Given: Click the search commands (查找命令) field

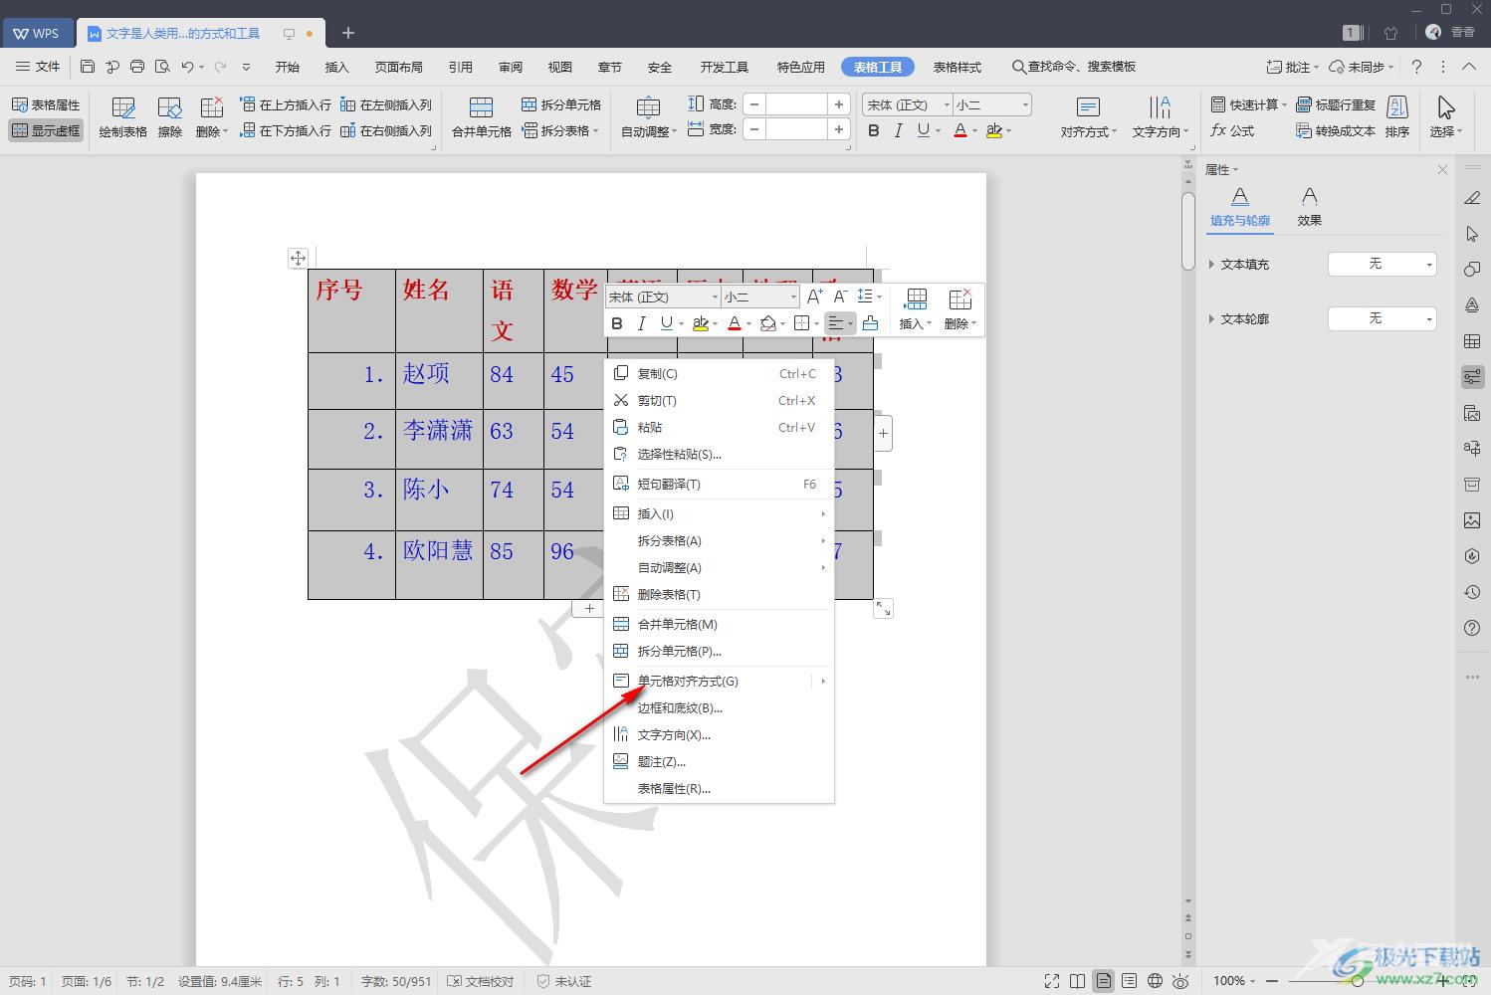Looking at the screenshot, I should 1075,67.
